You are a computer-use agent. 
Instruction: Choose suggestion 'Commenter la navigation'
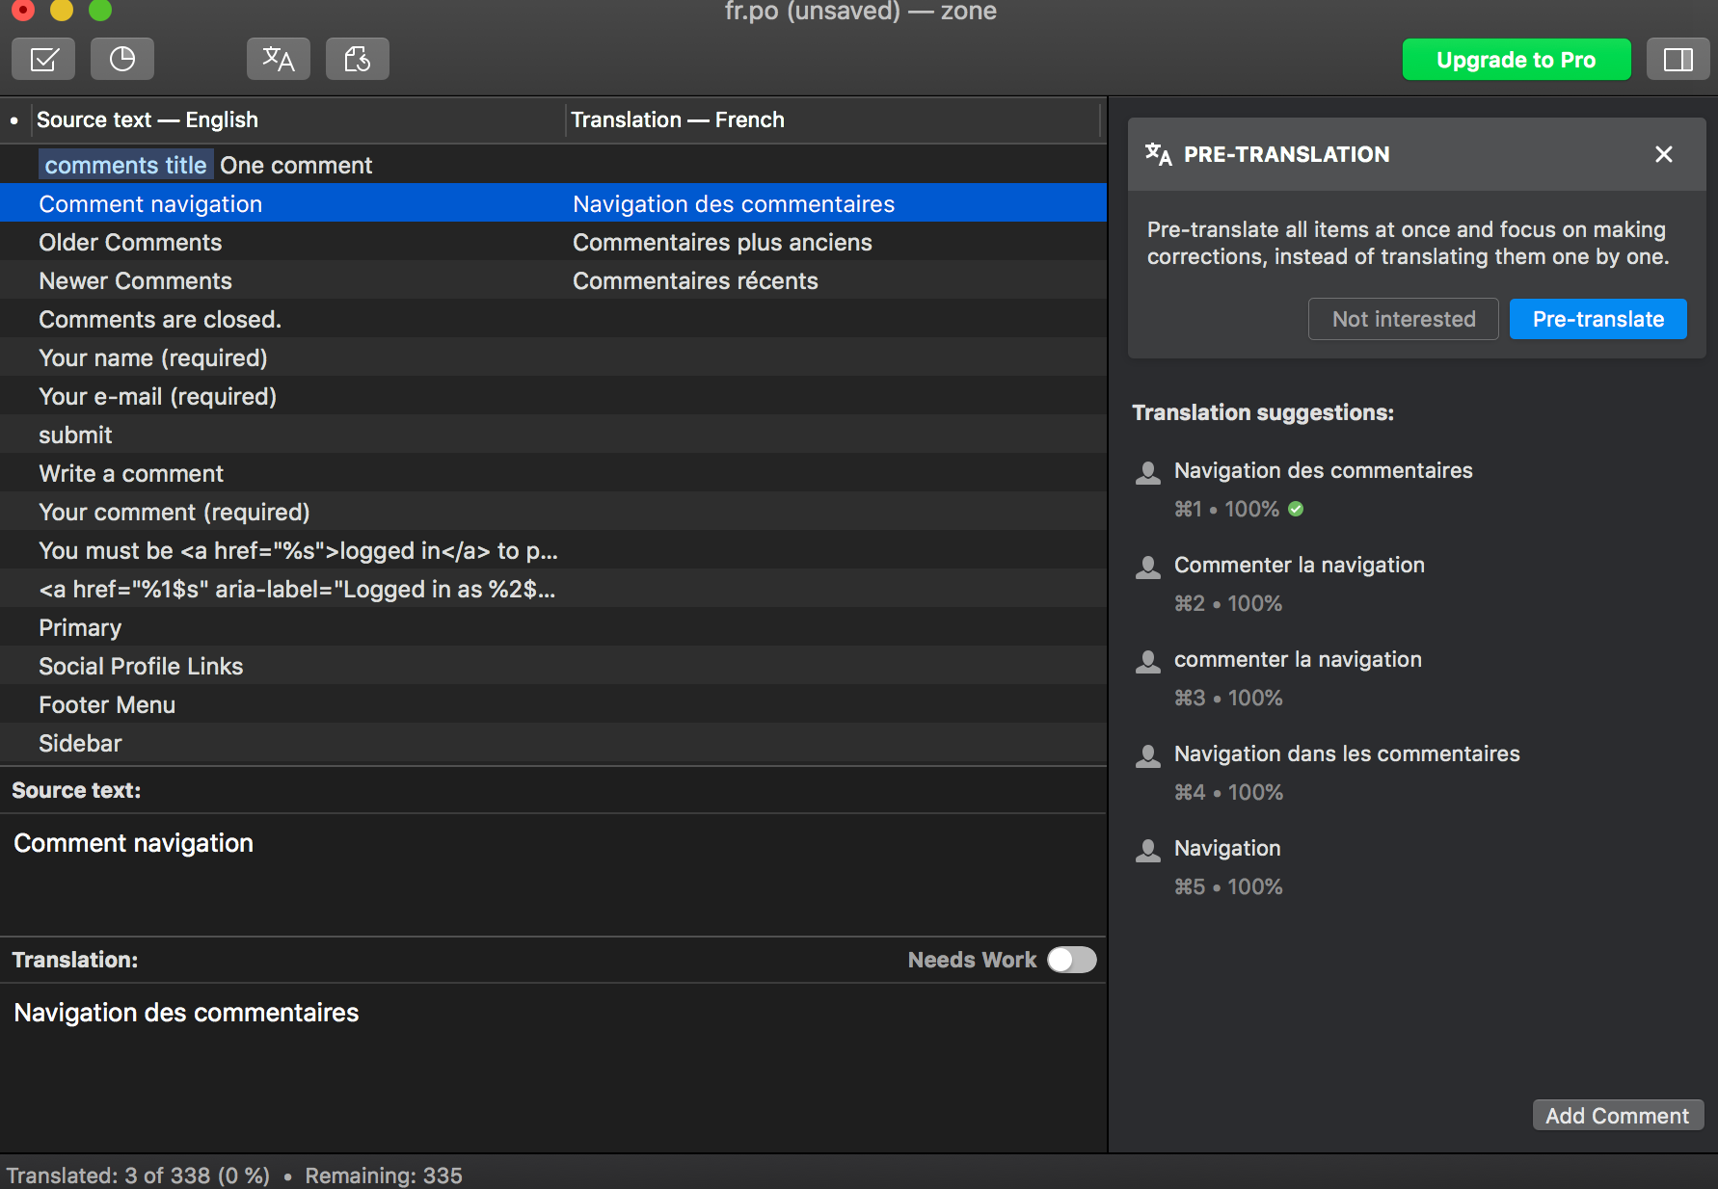click(x=1299, y=566)
